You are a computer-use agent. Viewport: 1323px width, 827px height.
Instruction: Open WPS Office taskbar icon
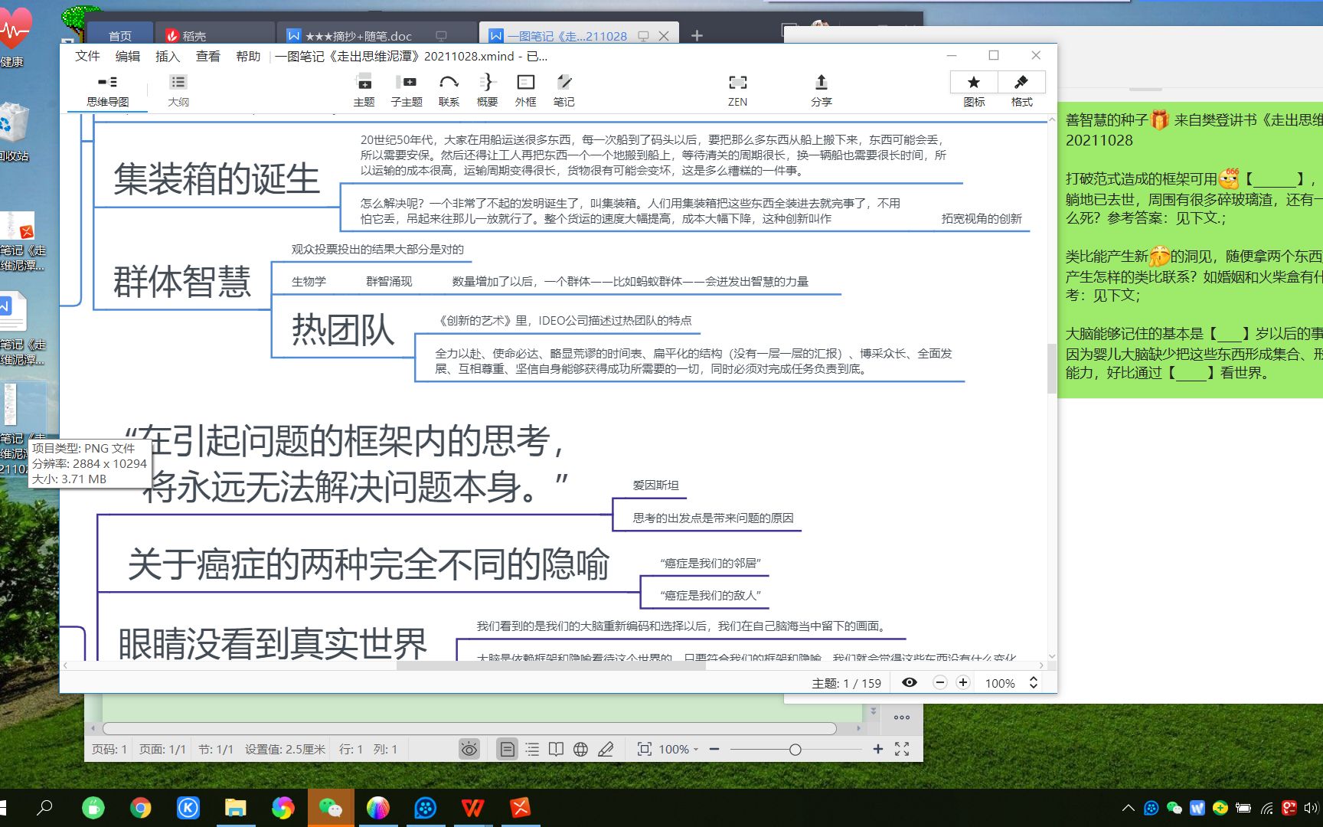472,808
